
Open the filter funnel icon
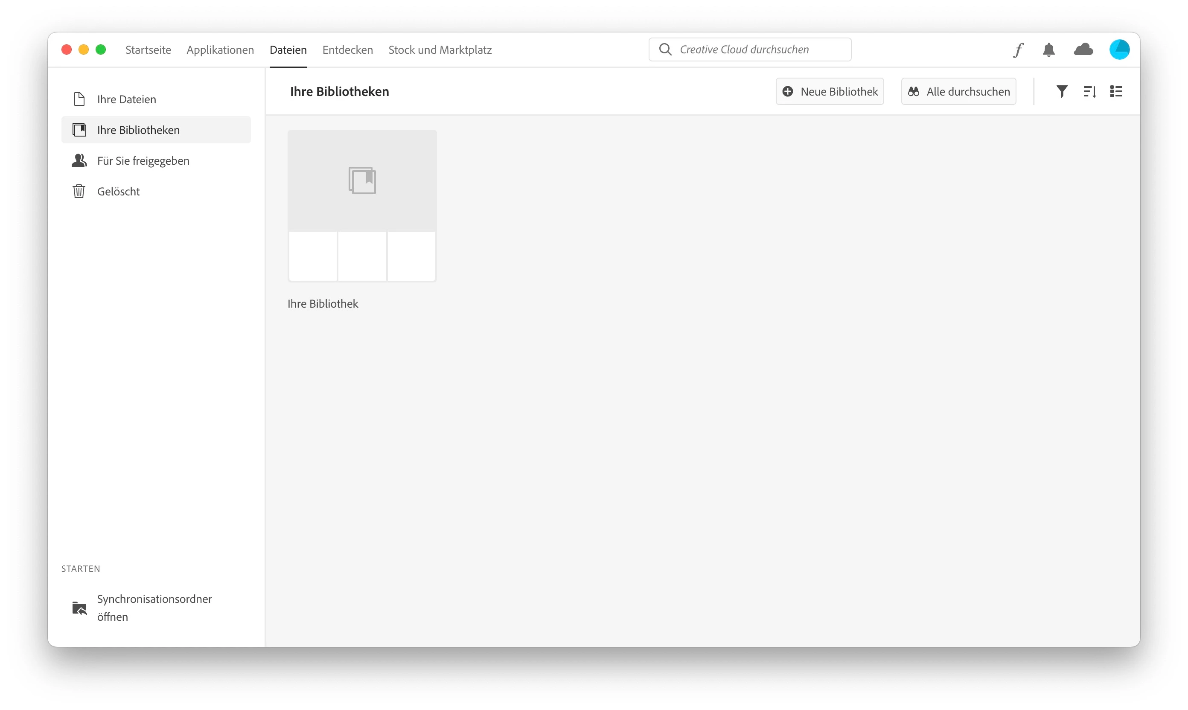[x=1062, y=91]
